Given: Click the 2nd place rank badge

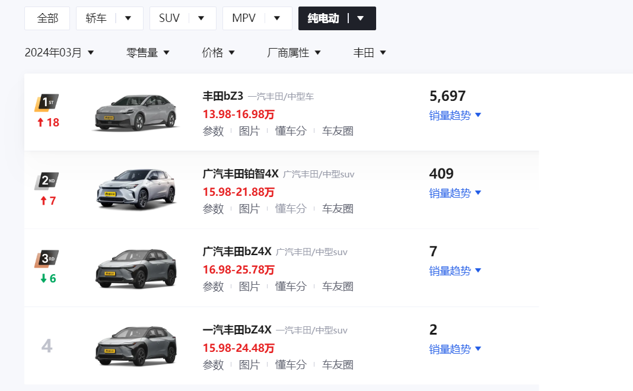Looking at the screenshot, I should (47, 180).
